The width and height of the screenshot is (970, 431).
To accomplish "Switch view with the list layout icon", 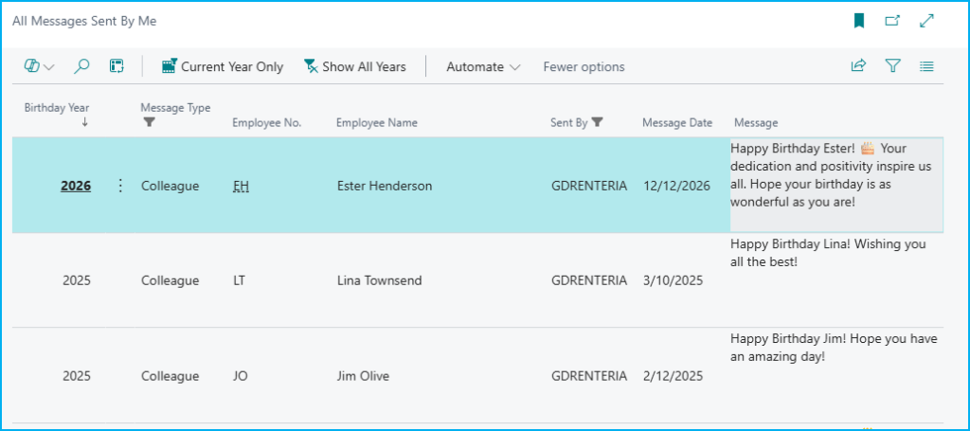I will [x=926, y=66].
